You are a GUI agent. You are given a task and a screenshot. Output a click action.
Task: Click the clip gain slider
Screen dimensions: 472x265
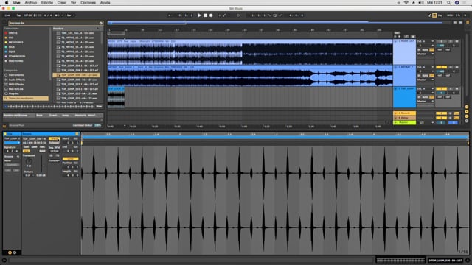click(41, 163)
